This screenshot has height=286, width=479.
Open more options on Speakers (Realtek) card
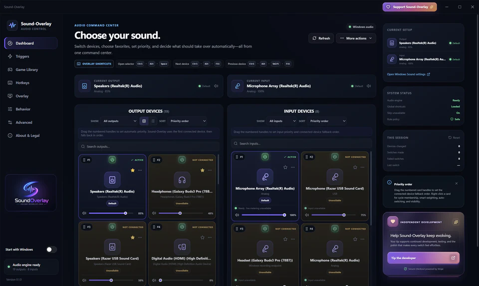tap(140, 170)
